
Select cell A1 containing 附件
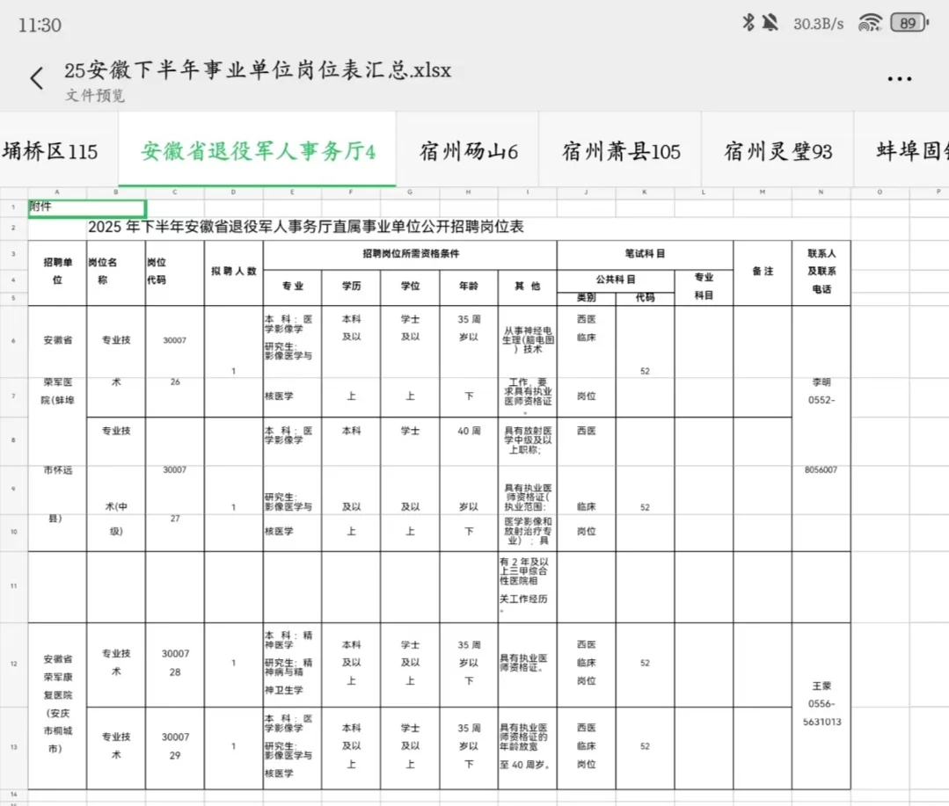point(87,208)
